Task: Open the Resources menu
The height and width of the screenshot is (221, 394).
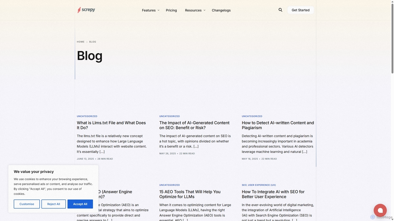Action: click(193, 10)
